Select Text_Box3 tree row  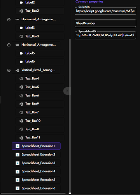[40, 36]
